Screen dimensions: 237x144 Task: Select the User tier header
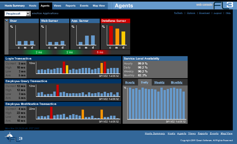(24, 21)
